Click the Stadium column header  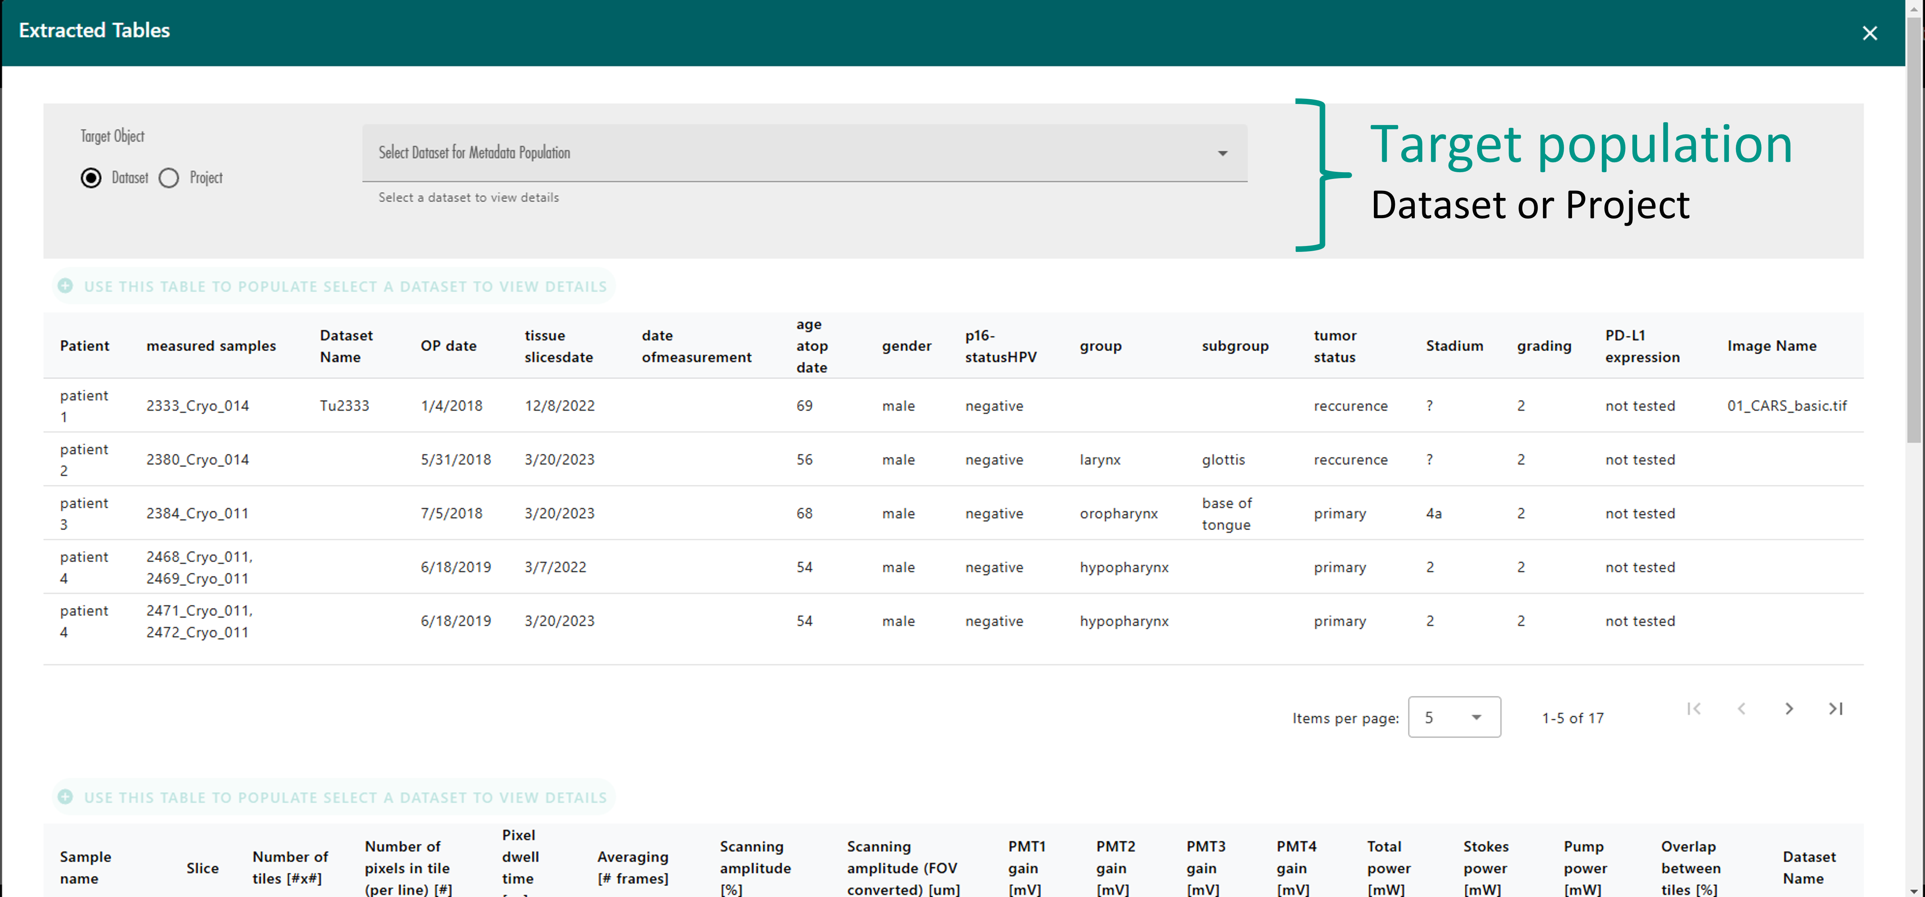pyautogui.click(x=1454, y=346)
